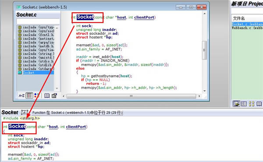Click the context window jump icon beside Socket
263x162 pixels.
25,112
